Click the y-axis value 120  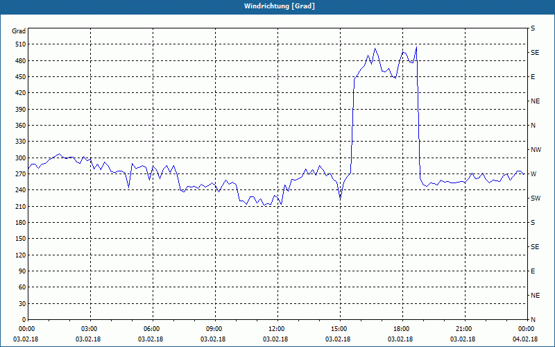pos(21,255)
